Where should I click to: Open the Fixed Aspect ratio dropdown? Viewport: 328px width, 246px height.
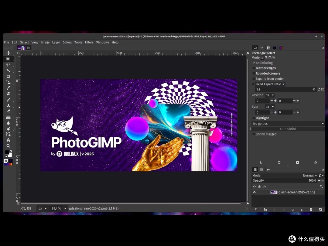click(270, 84)
